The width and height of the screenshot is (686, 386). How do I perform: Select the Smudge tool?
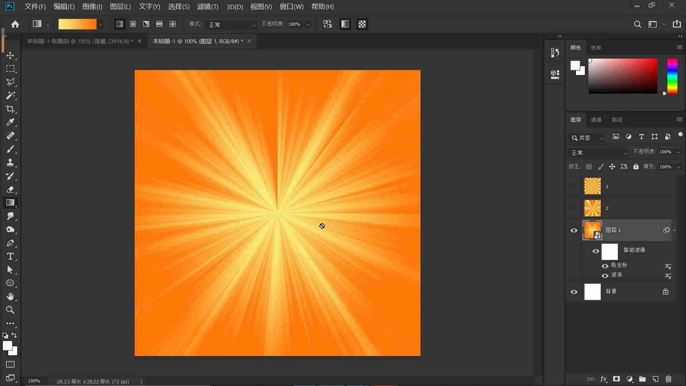[x=10, y=216]
